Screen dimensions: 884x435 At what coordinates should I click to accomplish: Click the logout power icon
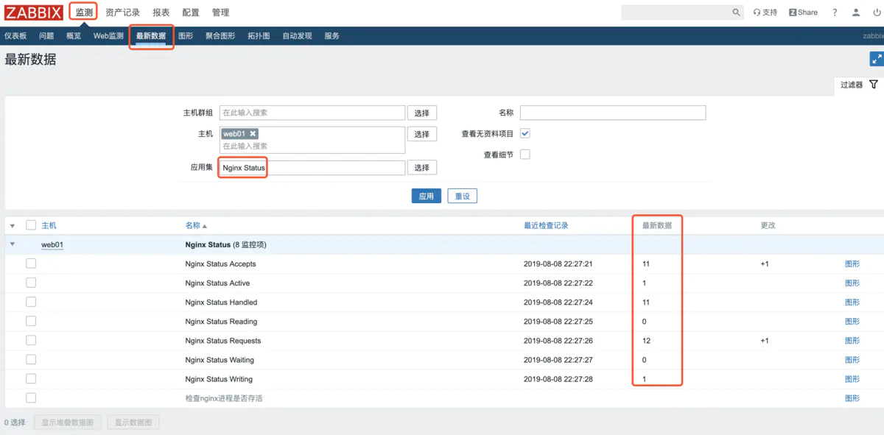point(876,13)
